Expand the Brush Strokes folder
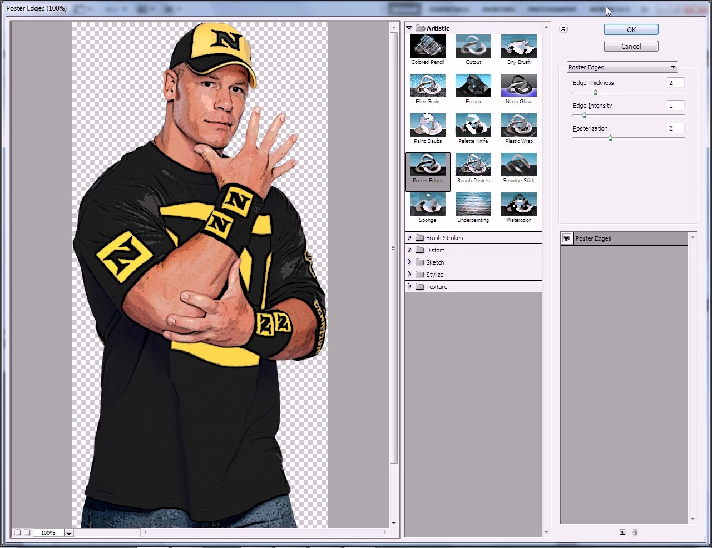The height and width of the screenshot is (548, 712). pyautogui.click(x=409, y=237)
